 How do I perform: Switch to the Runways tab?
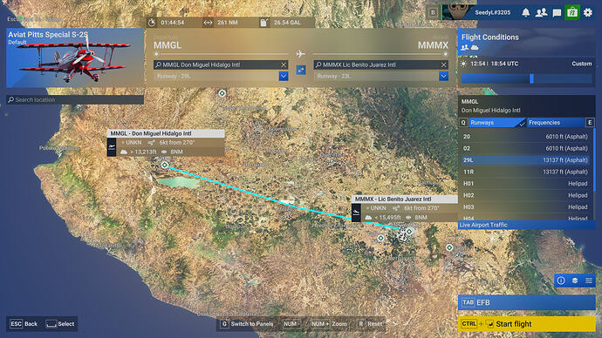(496, 123)
